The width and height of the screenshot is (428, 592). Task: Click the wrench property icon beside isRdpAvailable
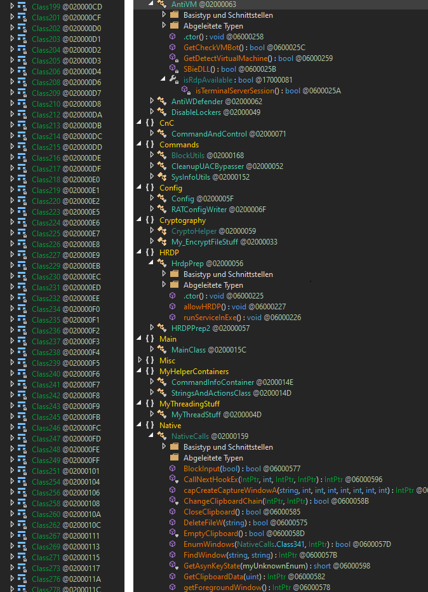tap(173, 80)
